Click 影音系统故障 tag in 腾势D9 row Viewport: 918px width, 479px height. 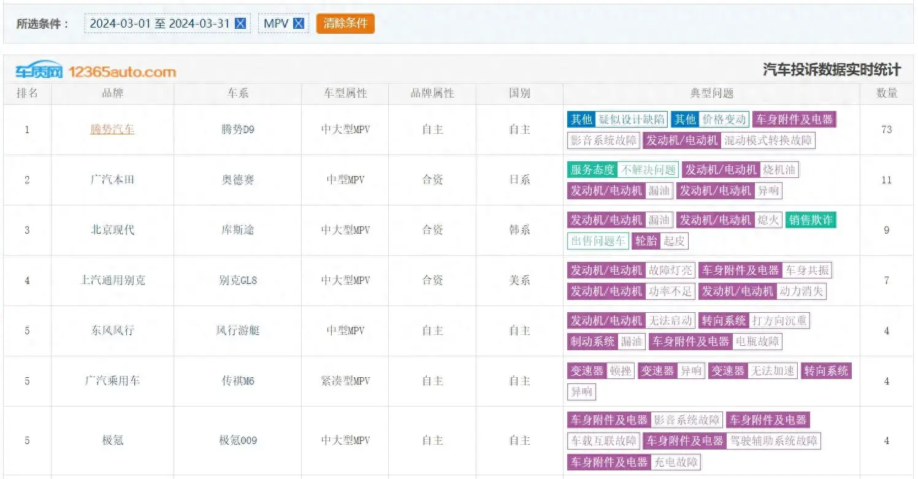(x=604, y=140)
